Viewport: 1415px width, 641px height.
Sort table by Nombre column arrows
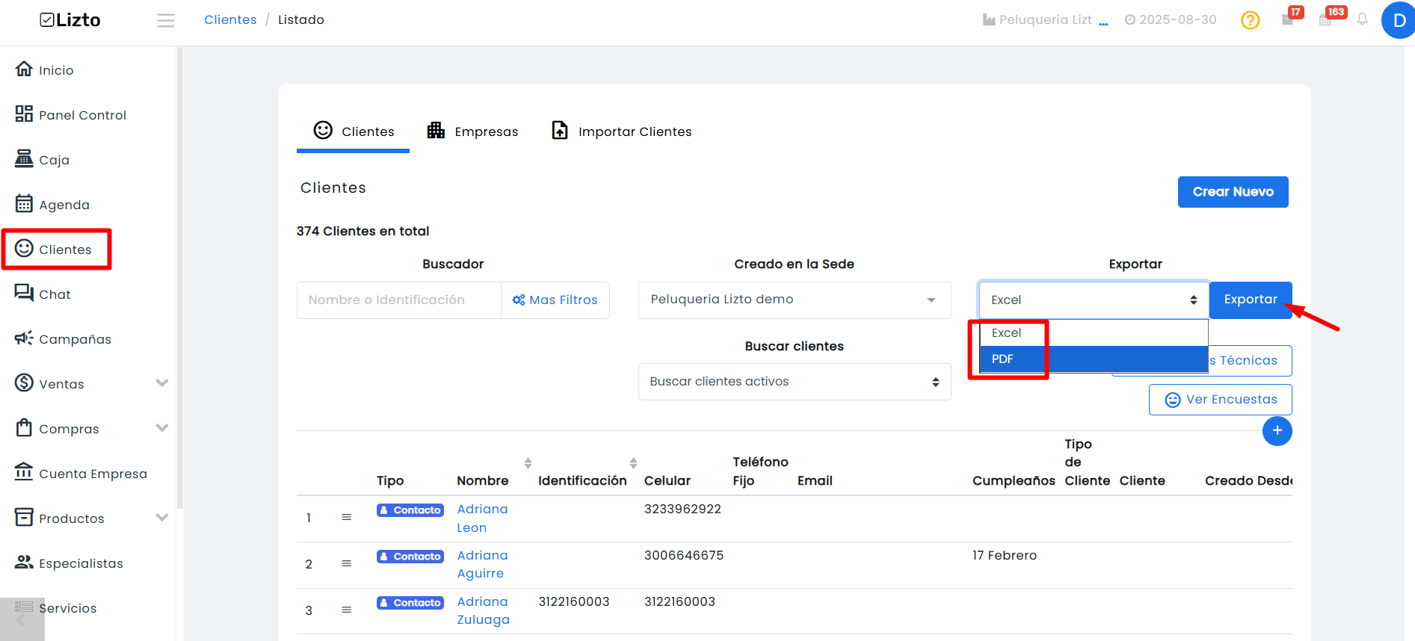(528, 463)
